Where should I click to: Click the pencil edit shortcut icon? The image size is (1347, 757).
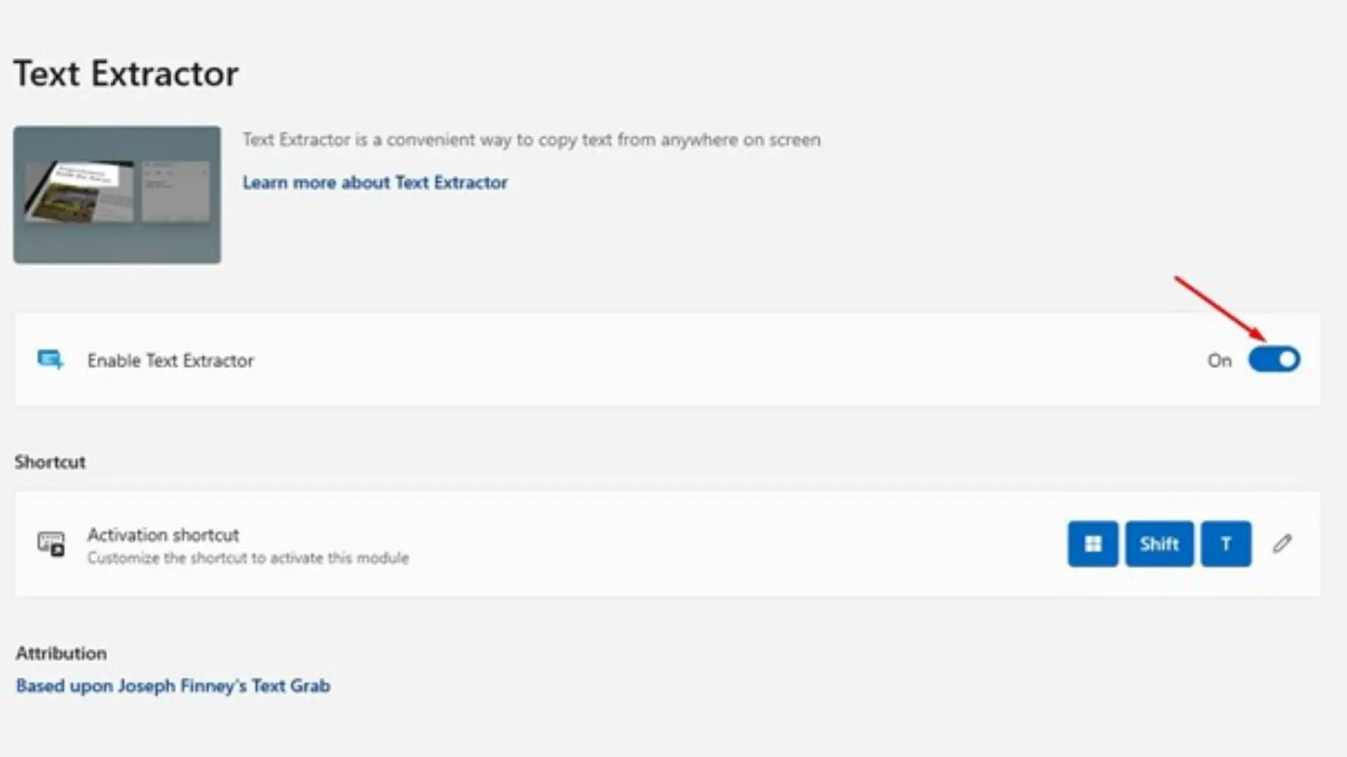point(1282,544)
